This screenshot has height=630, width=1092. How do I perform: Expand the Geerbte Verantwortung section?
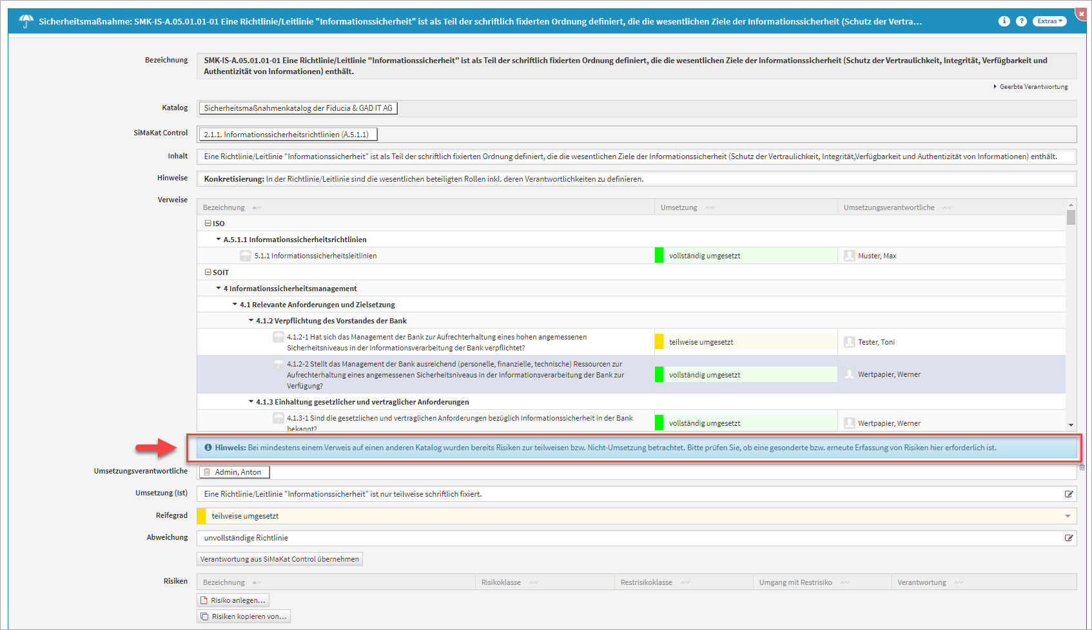1033,87
